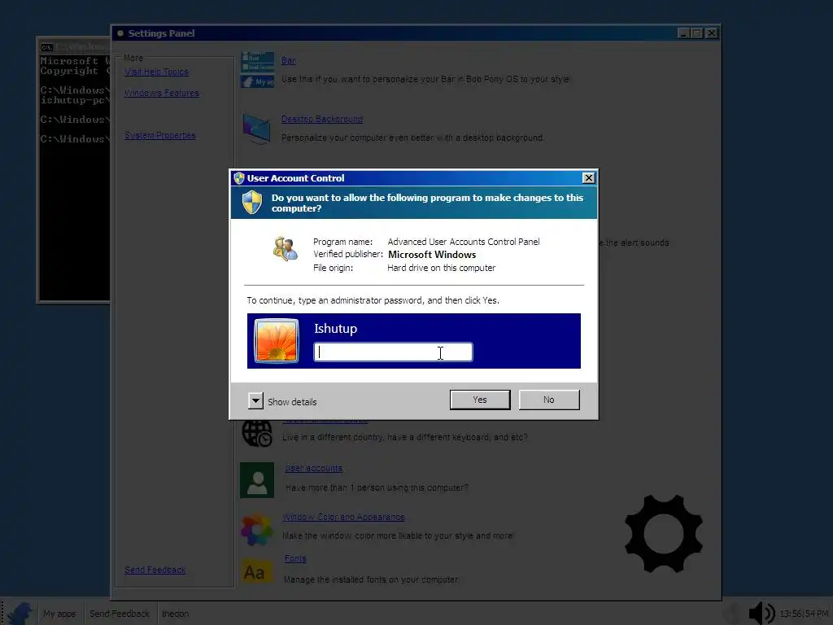Click the globe and clock region icon
Viewport: 833px width, 625px height.
pyautogui.click(x=257, y=433)
